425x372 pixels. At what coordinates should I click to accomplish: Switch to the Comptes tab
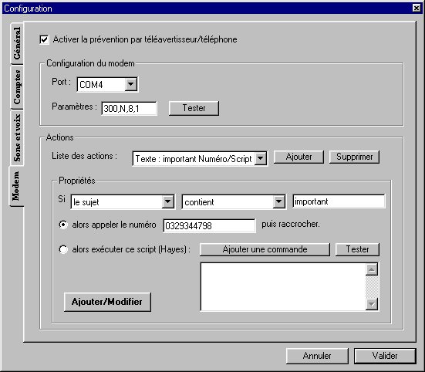pyautogui.click(x=17, y=86)
